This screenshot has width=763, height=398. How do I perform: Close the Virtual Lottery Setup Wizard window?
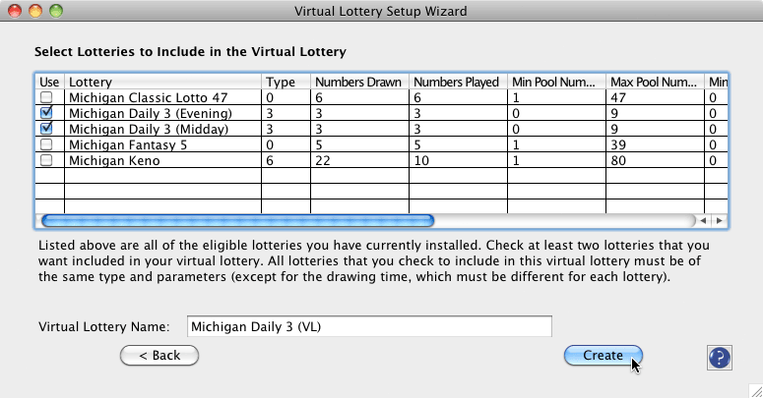[15, 10]
